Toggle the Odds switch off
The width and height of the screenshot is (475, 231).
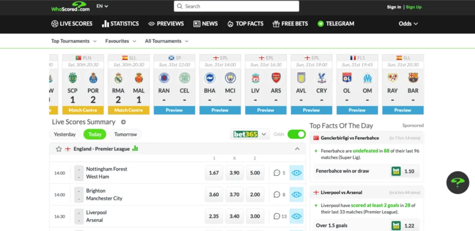click(296, 134)
